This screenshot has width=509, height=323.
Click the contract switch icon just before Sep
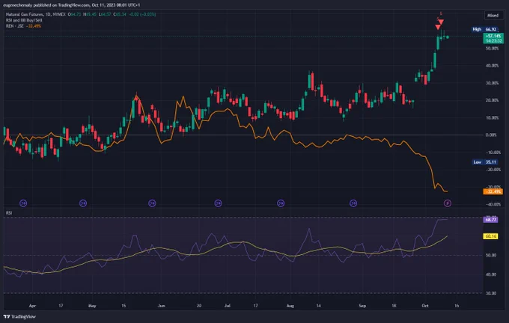point(353,203)
